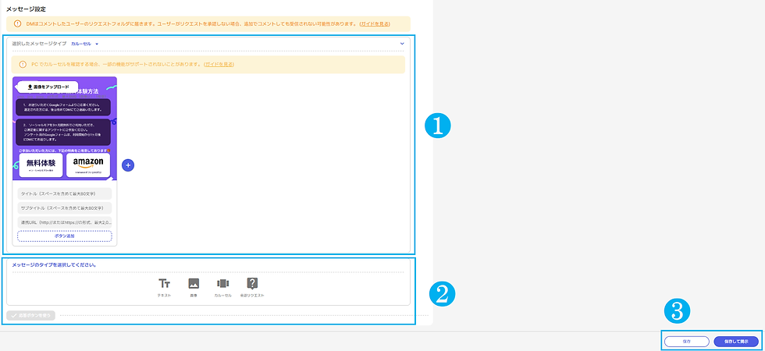Add a new carousel card with plus
765x351 pixels.
pyautogui.click(x=128, y=165)
